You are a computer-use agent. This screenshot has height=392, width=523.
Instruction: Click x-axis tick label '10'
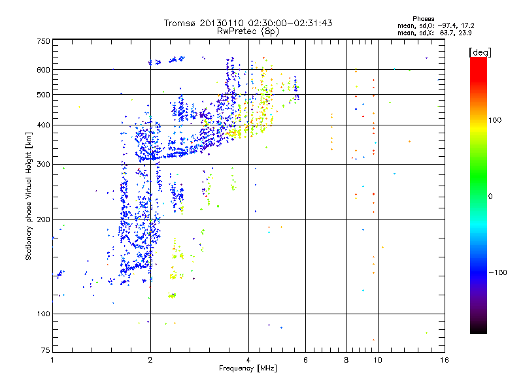point(378,360)
